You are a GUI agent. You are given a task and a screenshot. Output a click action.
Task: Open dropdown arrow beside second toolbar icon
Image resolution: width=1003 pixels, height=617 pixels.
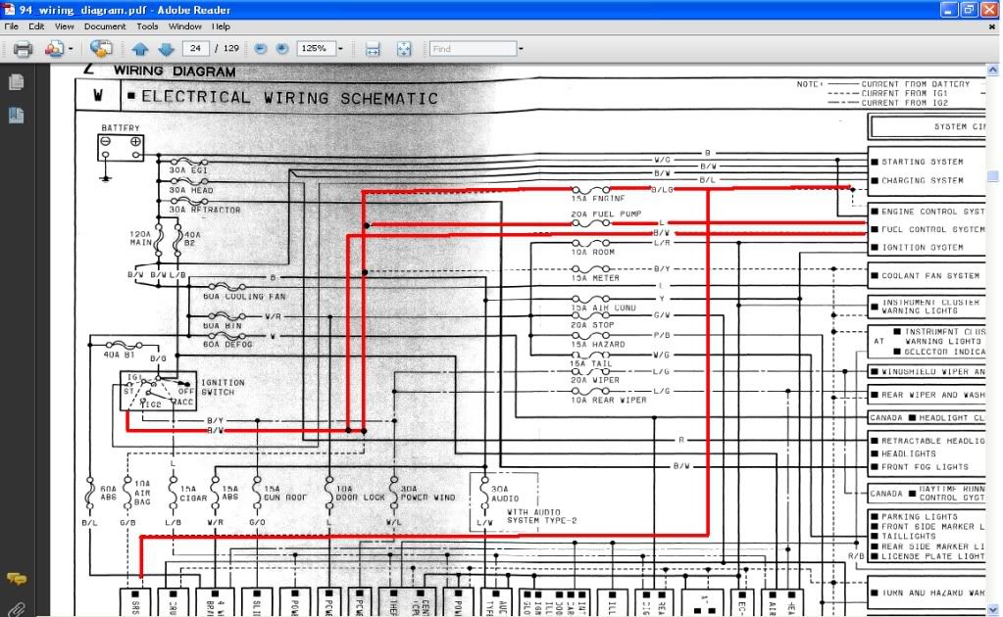tap(71, 49)
